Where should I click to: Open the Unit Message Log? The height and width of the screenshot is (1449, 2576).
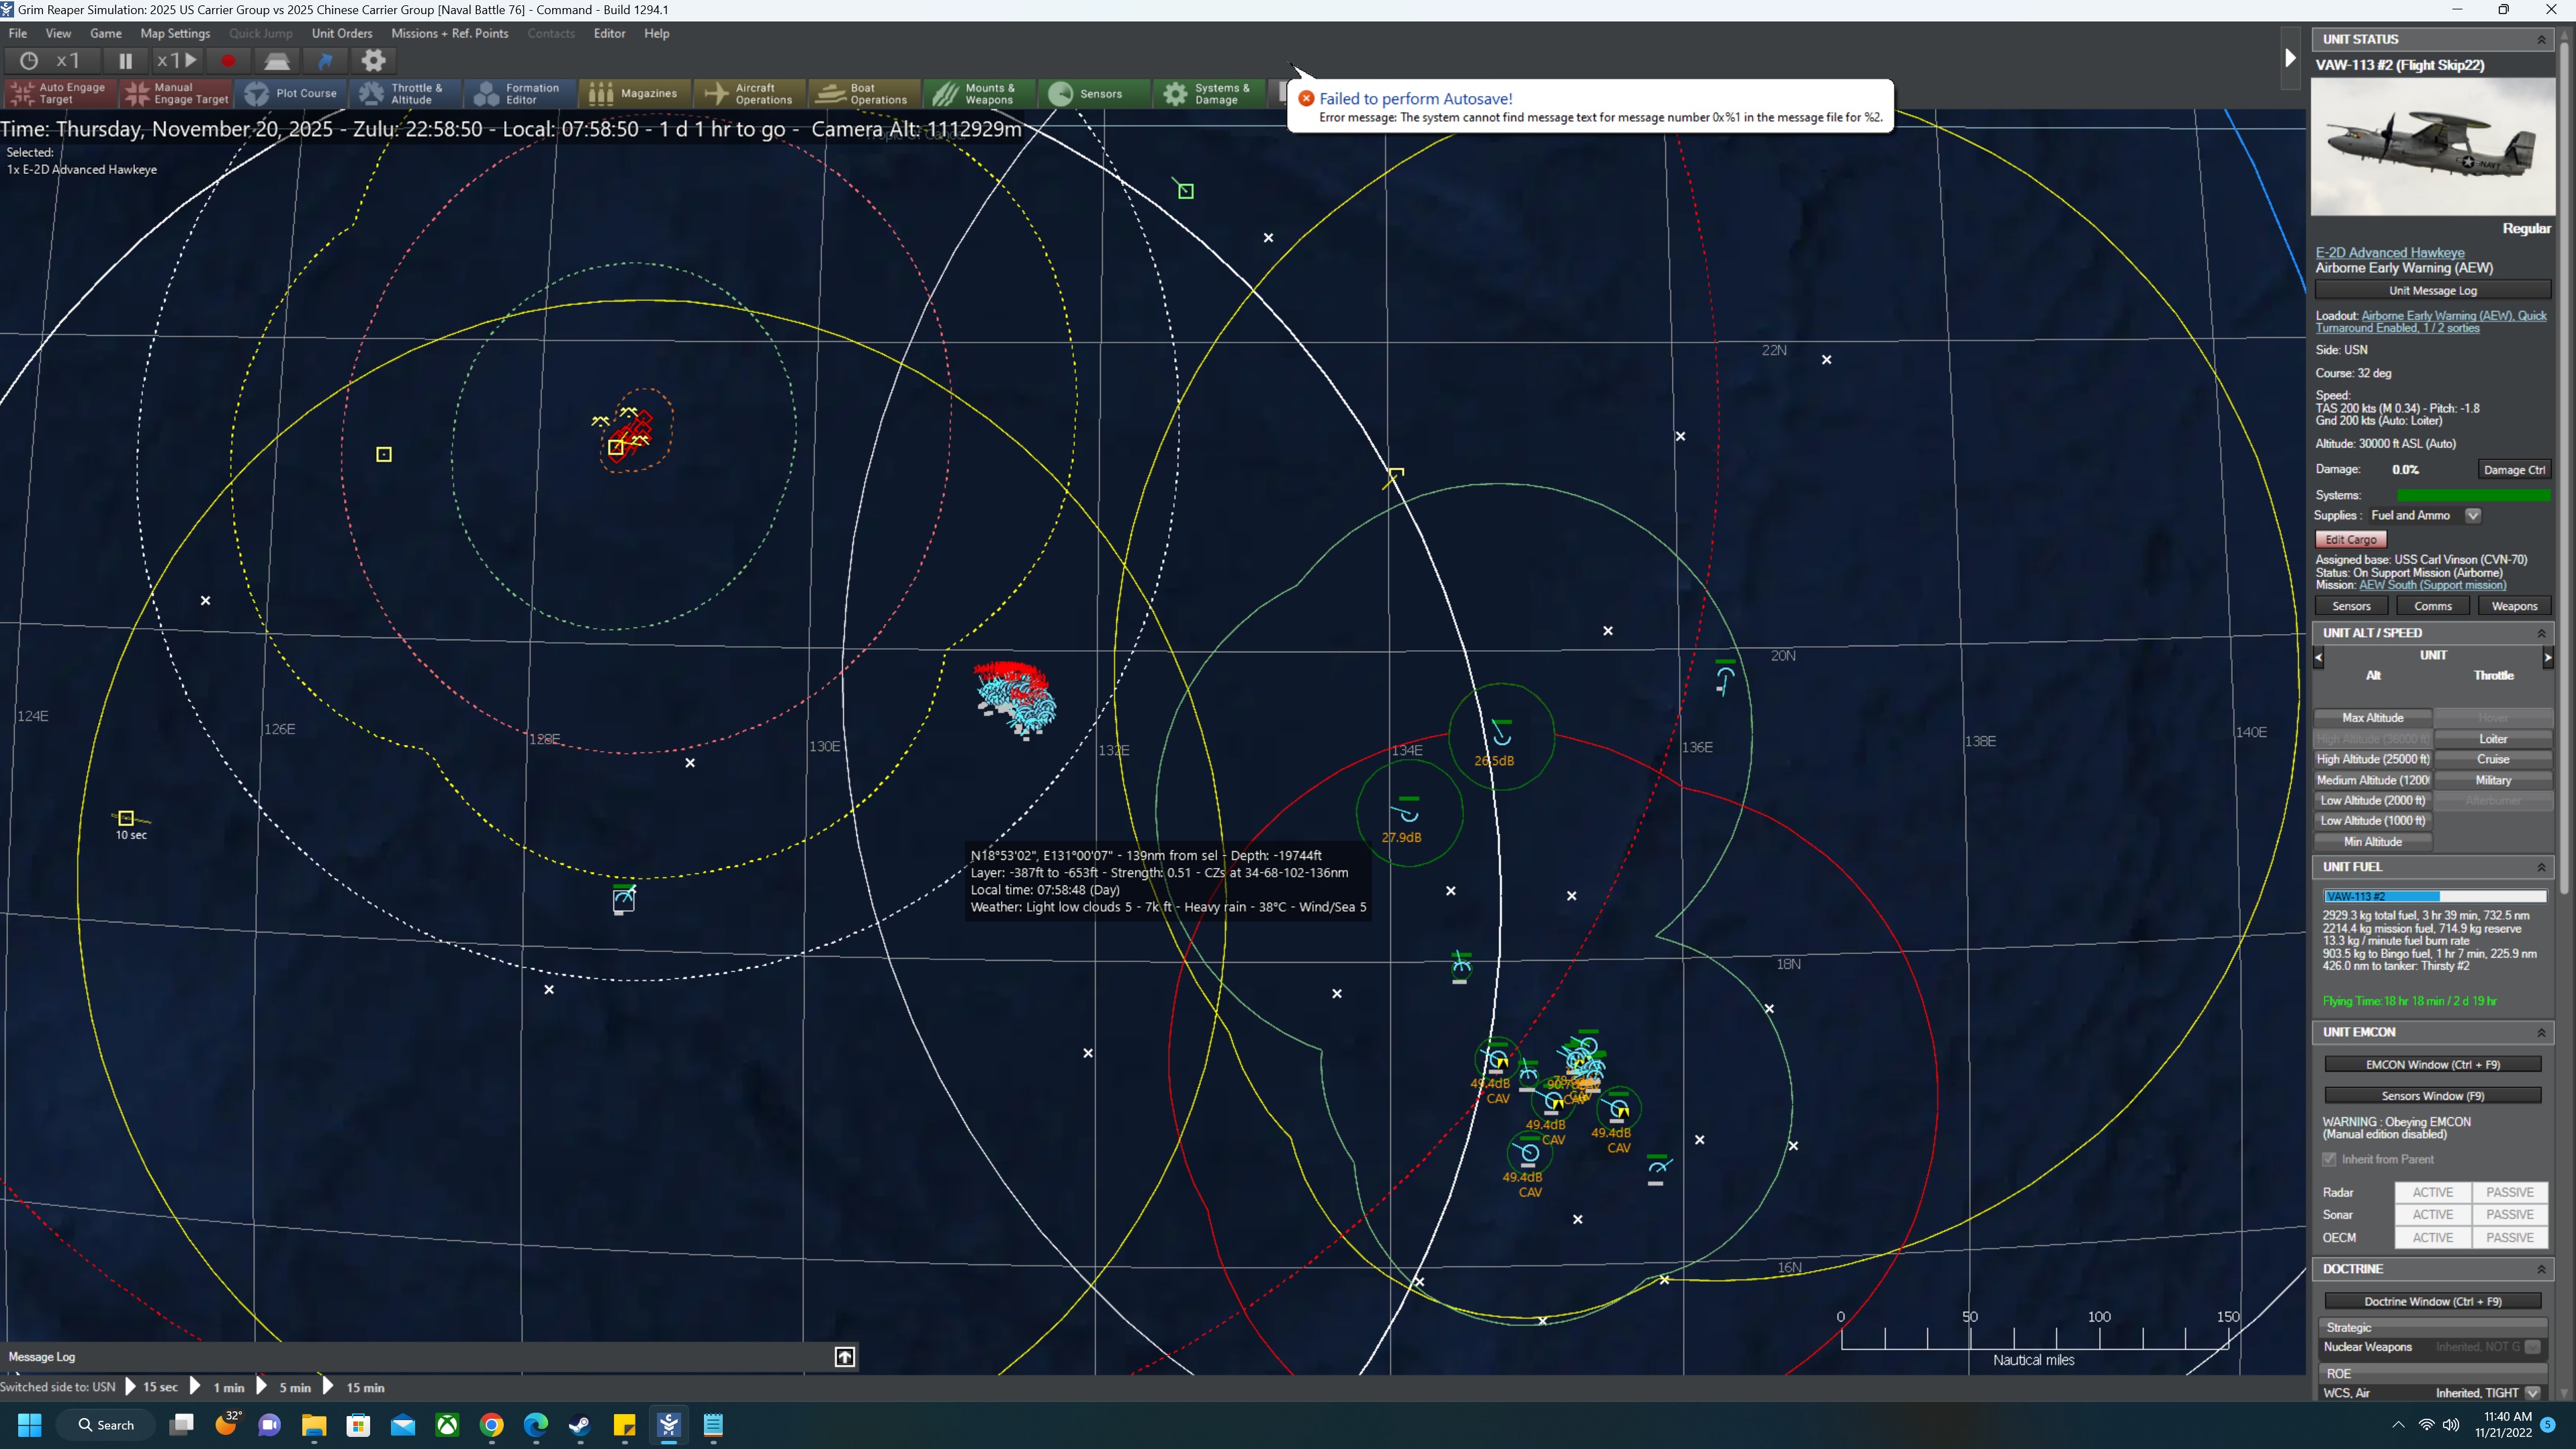[x=2432, y=291]
